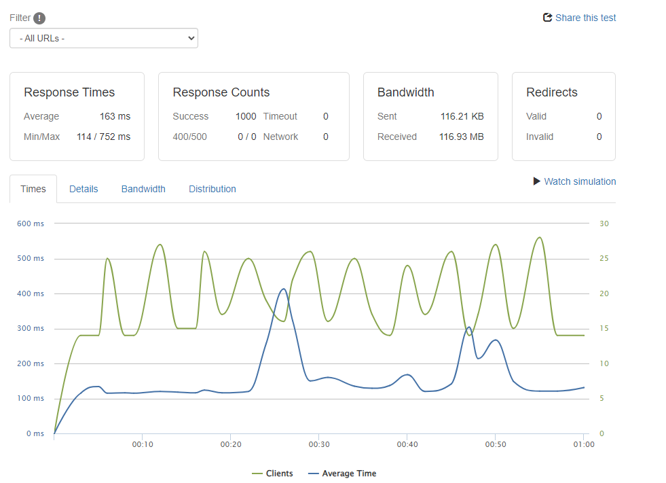Screen dimensions: 666x483
Task: Select the Times tab
Action: tap(33, 189)
